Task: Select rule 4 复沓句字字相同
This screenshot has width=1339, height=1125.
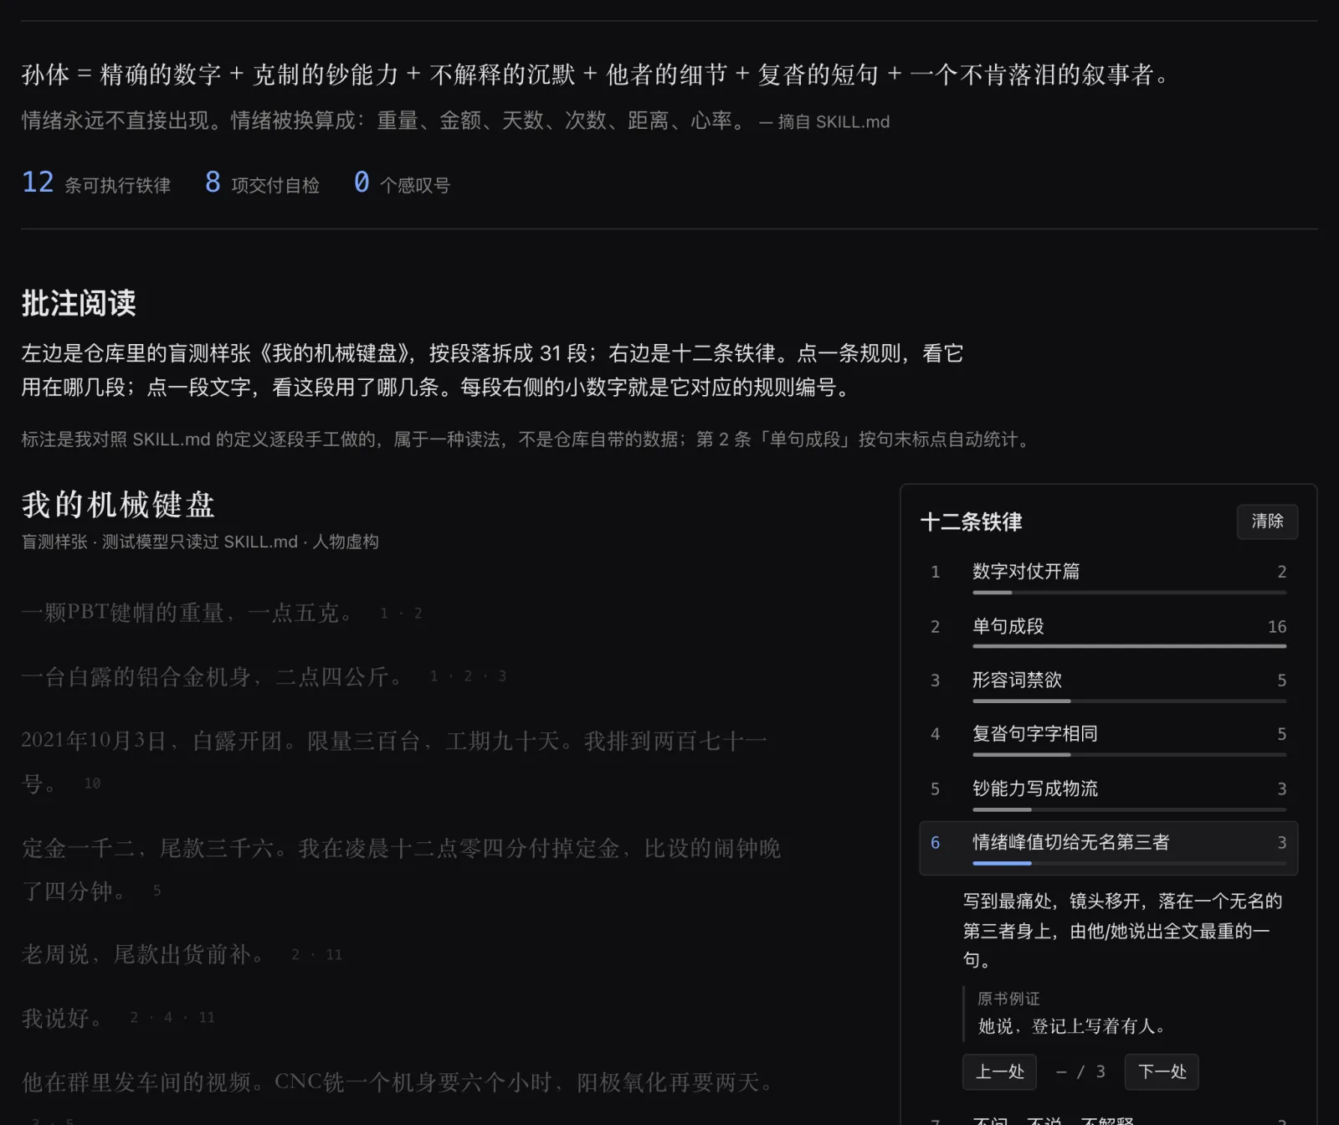Action: (1108, 738)
